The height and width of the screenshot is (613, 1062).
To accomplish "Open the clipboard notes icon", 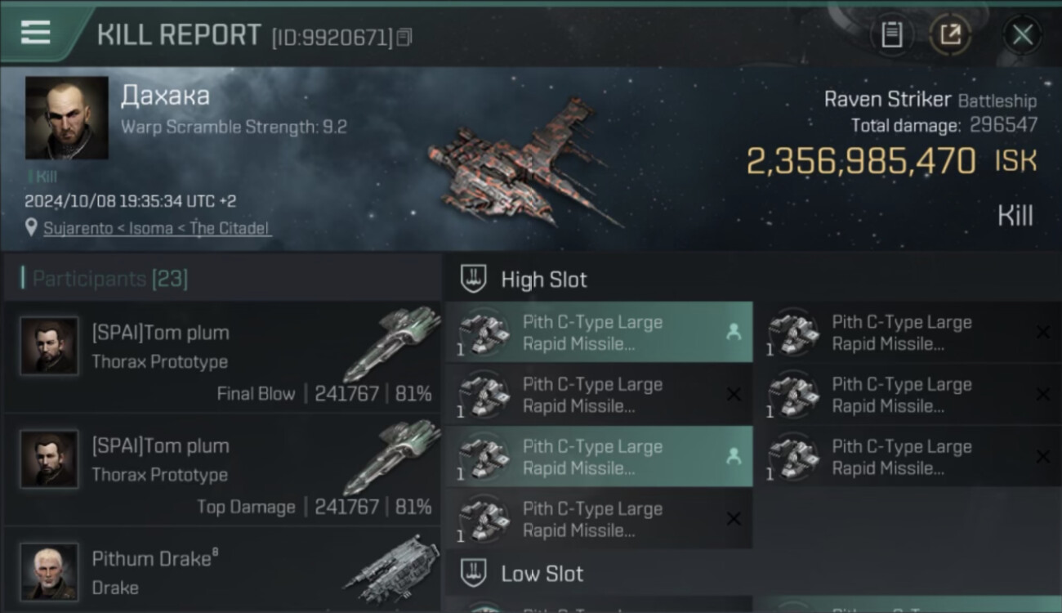I will [891, 34].
